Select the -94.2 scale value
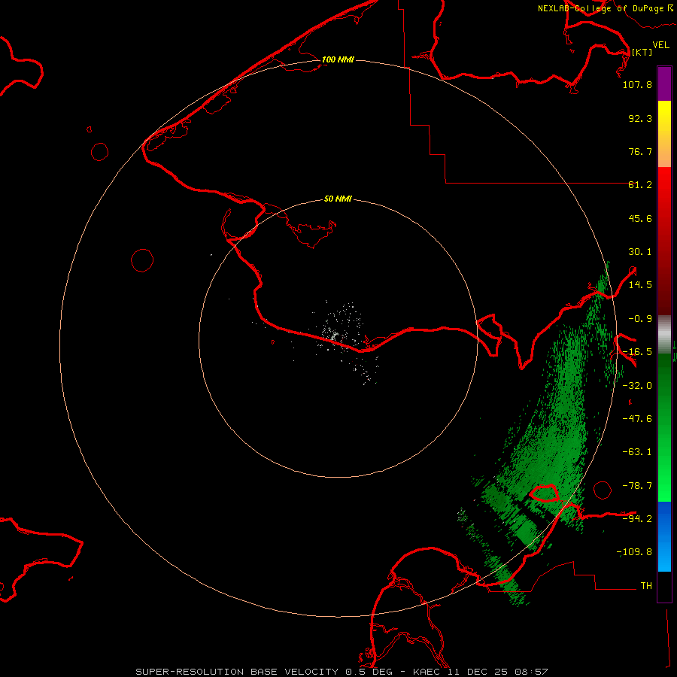 point(637,518)
